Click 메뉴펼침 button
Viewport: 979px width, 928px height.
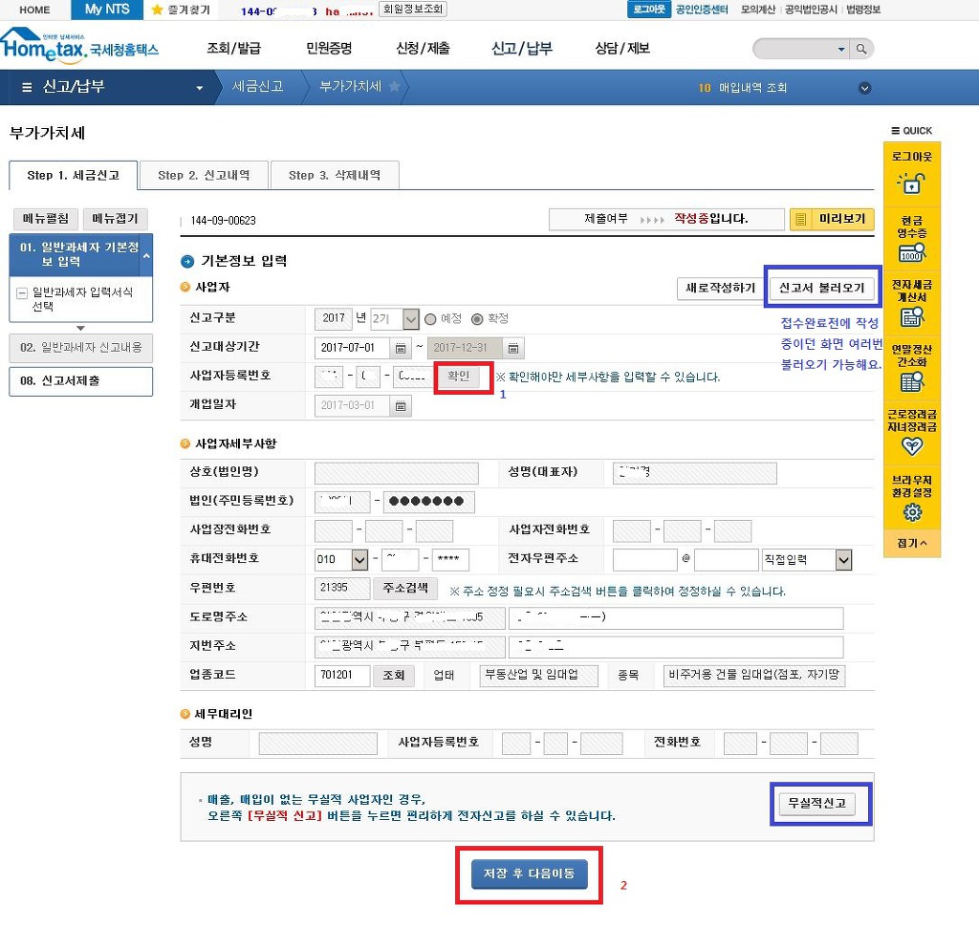[x=46, y=219]
